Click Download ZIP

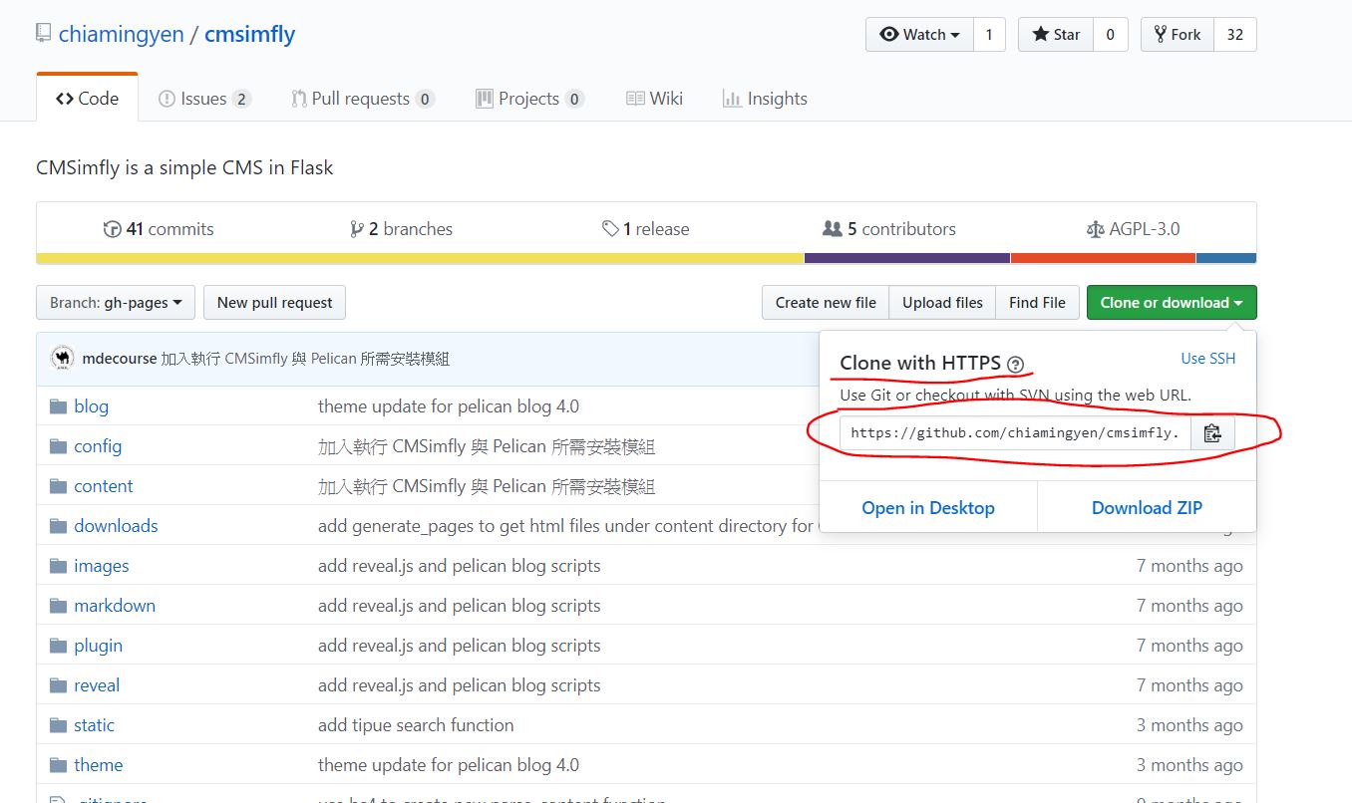pyautogui.click(x=1147, y=508)
